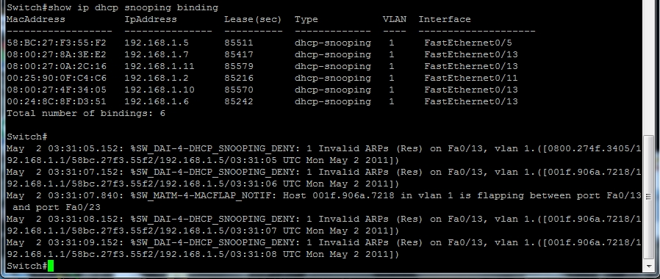This screenshot has width=660, height=279.
Task: Click 'Total number of bindings: 6' line
Action: [x=86, y=114]
